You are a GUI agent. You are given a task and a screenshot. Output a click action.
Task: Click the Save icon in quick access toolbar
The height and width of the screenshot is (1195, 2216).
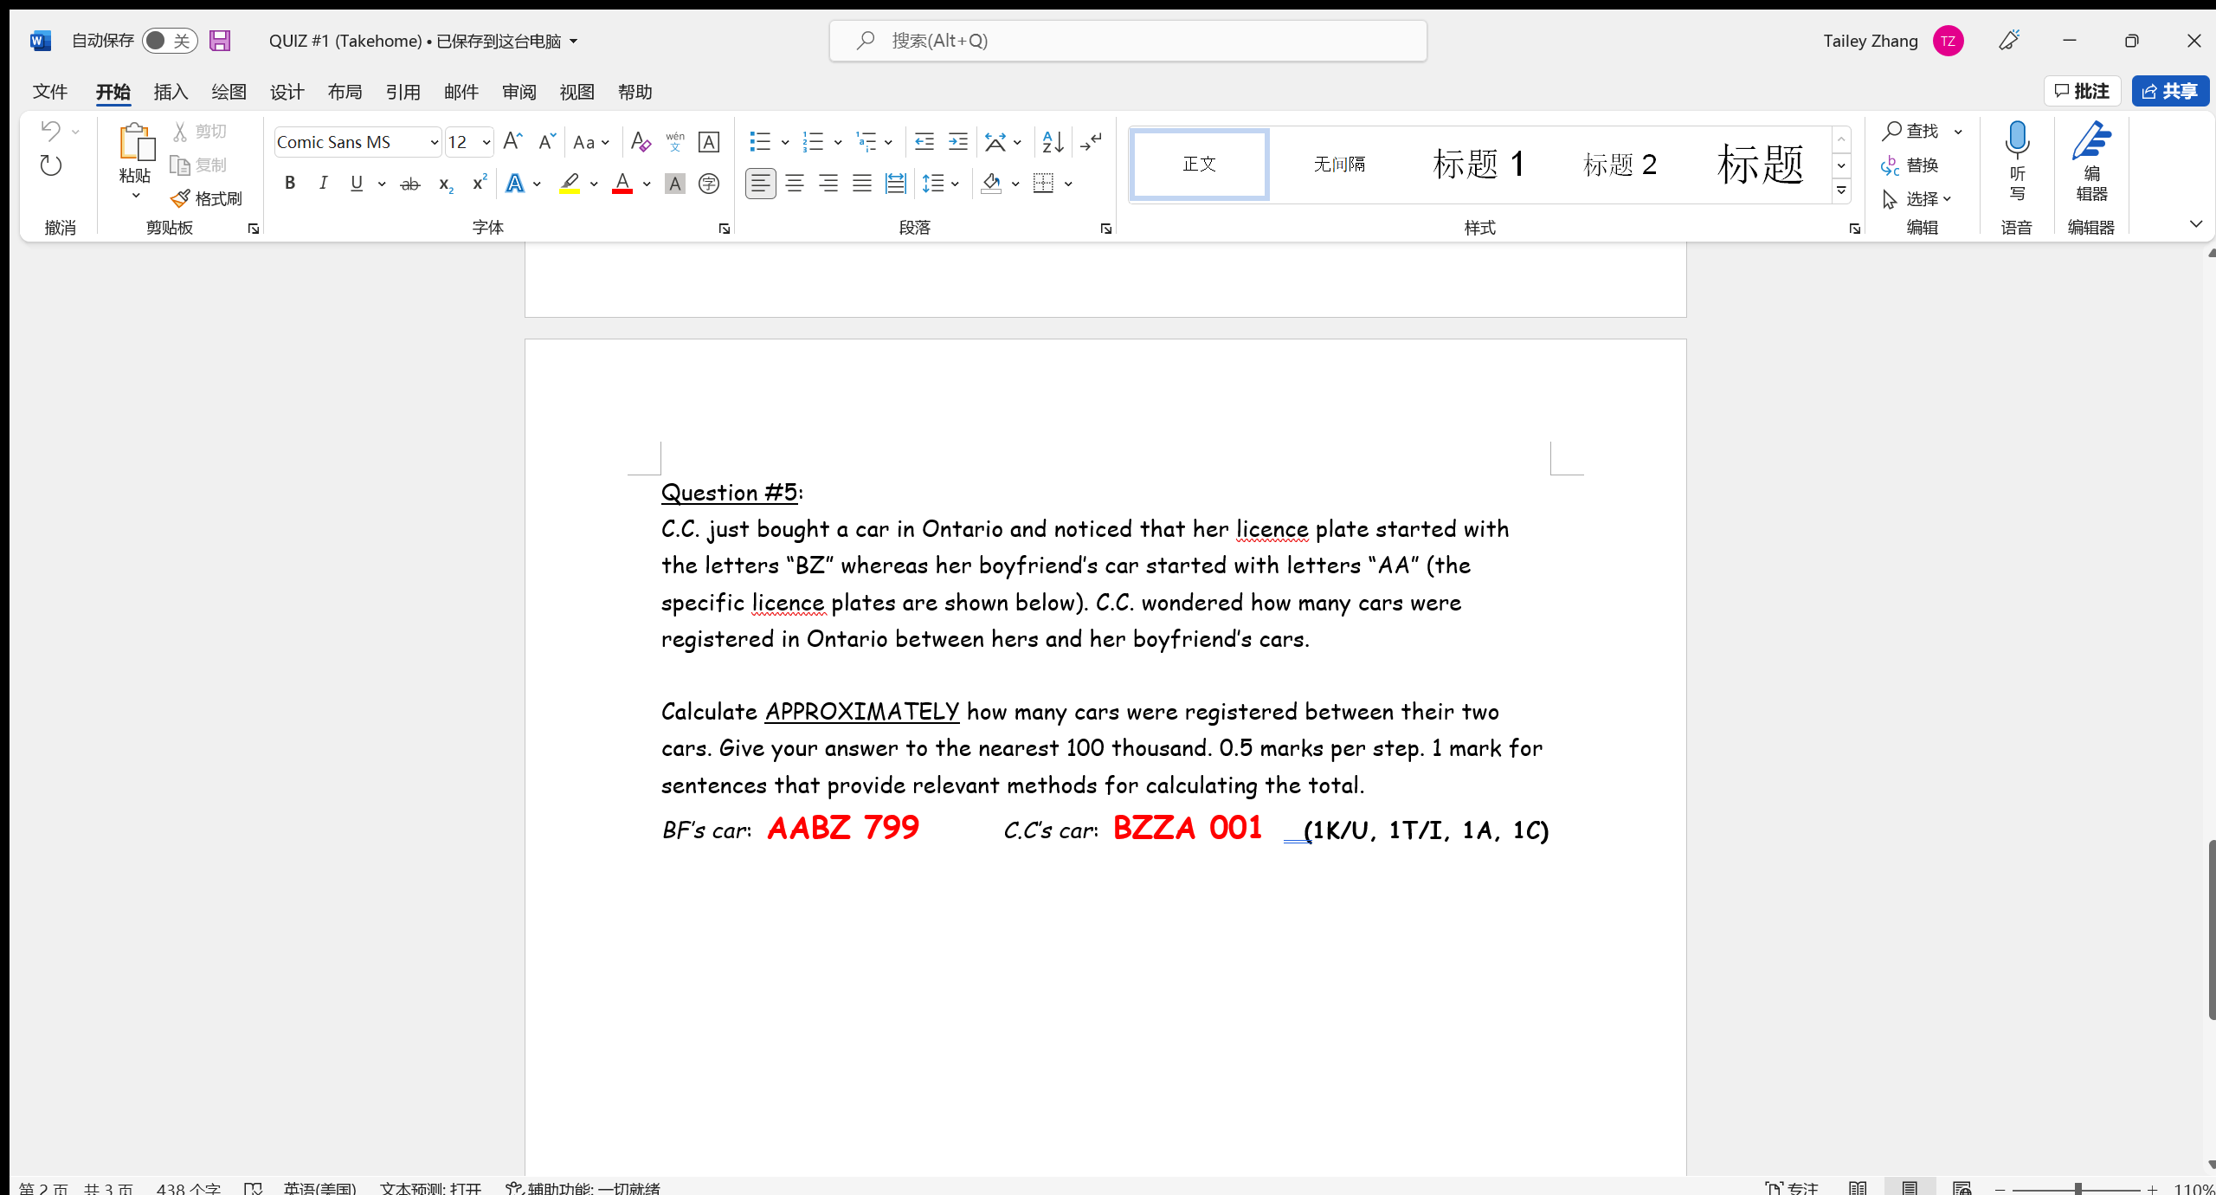pyautogui.click(x=220, y=40)
